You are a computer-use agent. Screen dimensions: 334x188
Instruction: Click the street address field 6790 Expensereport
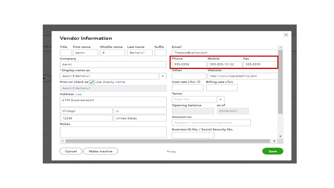coord(113,102)
